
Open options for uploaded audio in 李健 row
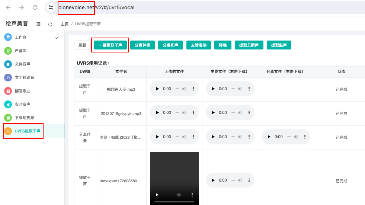pos(193,137)
